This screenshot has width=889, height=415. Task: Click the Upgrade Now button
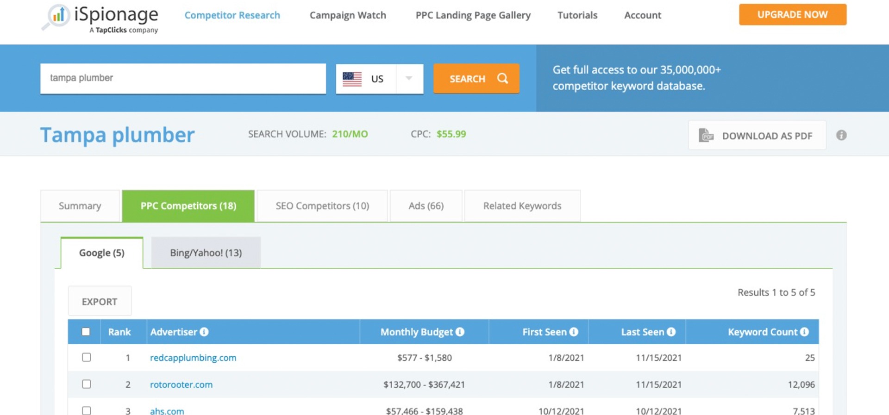pyautogui.click(x=793, y=14)
